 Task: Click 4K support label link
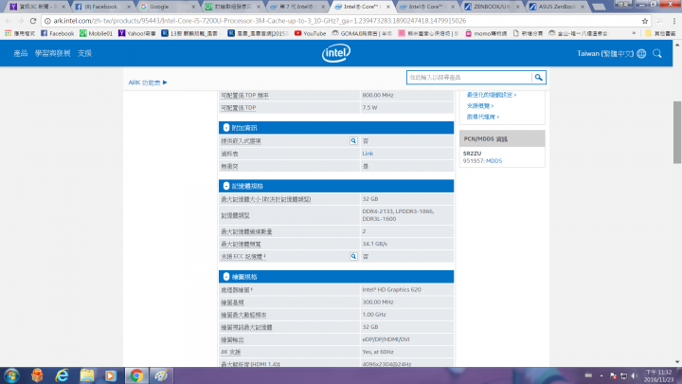(230, 352)
